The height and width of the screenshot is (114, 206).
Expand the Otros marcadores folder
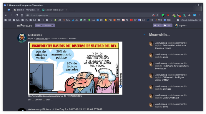coord(189,20)
